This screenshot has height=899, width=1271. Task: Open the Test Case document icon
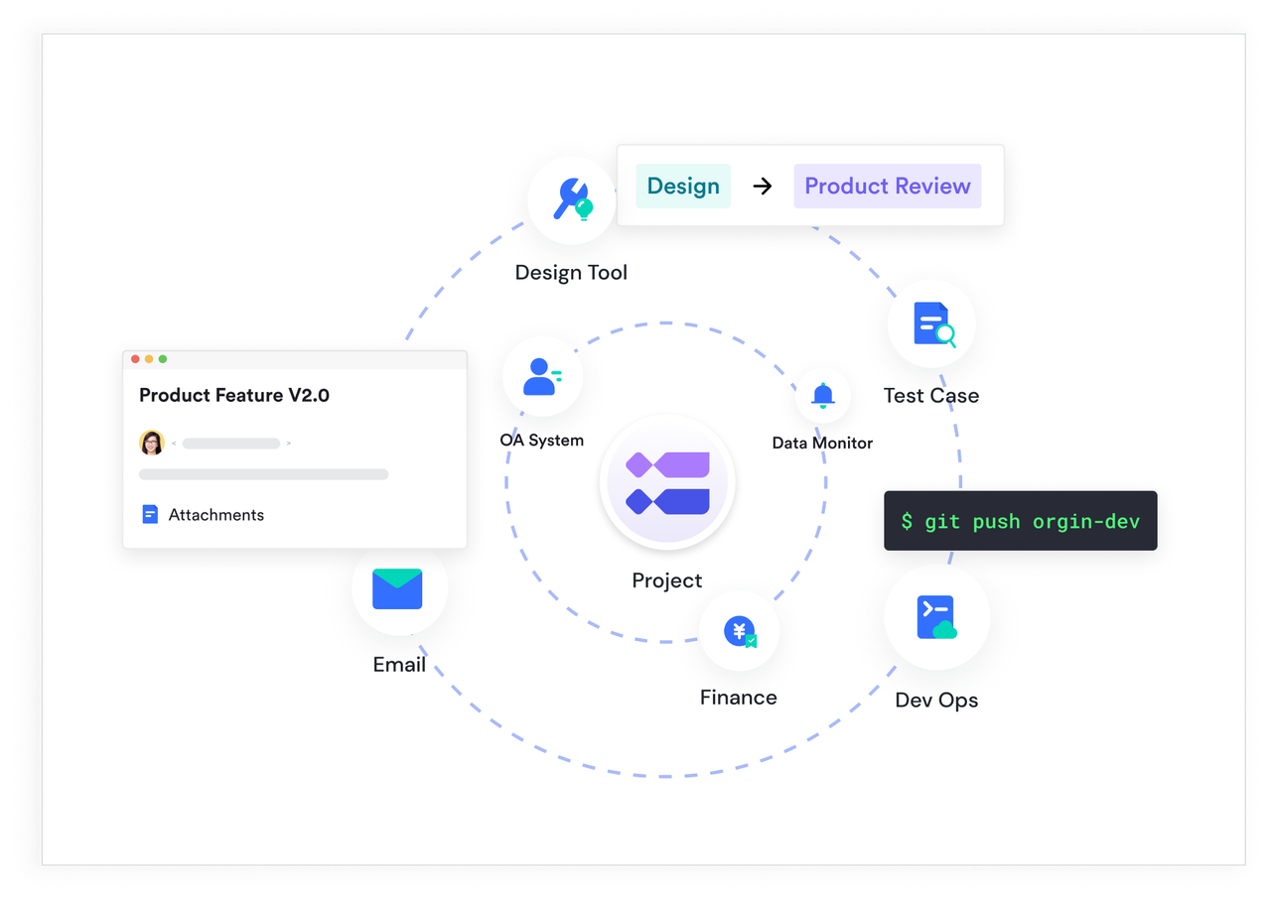coord(930,322)
